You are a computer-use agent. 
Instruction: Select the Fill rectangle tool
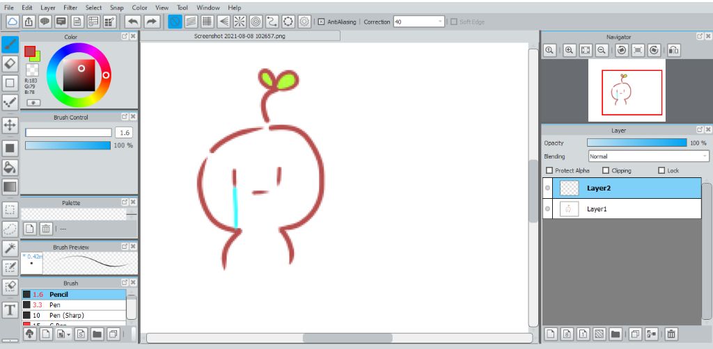pyautogui.click(x=10, y=147)
